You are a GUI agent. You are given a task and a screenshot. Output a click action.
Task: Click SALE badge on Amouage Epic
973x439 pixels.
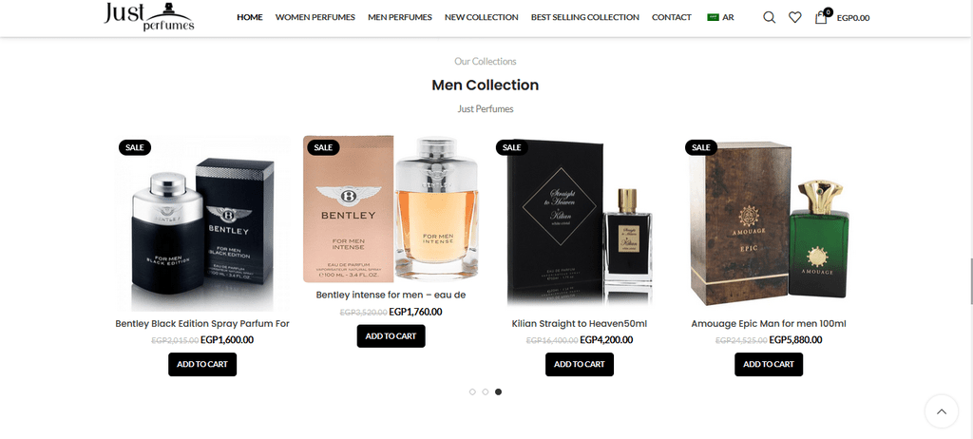click(x=700, y=147)
